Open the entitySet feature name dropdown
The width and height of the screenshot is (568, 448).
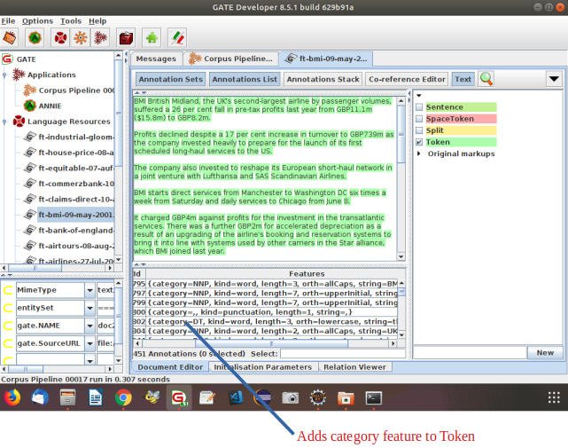point(89,308)
